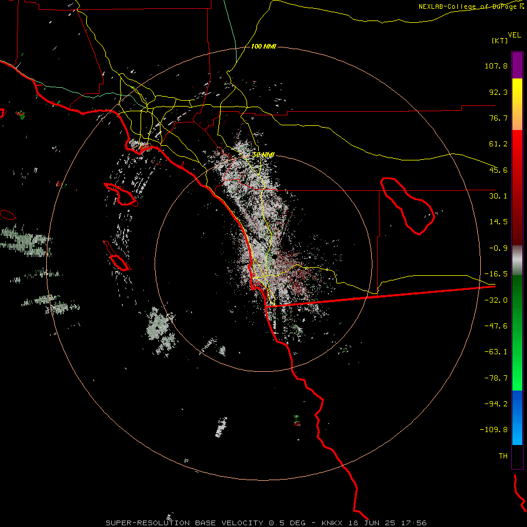This screenshot has height=527, width=527.
Task: Click the TH threshold label
Action: click(x=503, y=456)
